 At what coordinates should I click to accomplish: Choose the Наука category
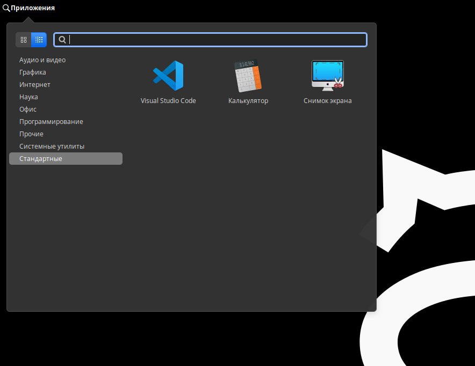pyautogui.click(x=66, y=97)
